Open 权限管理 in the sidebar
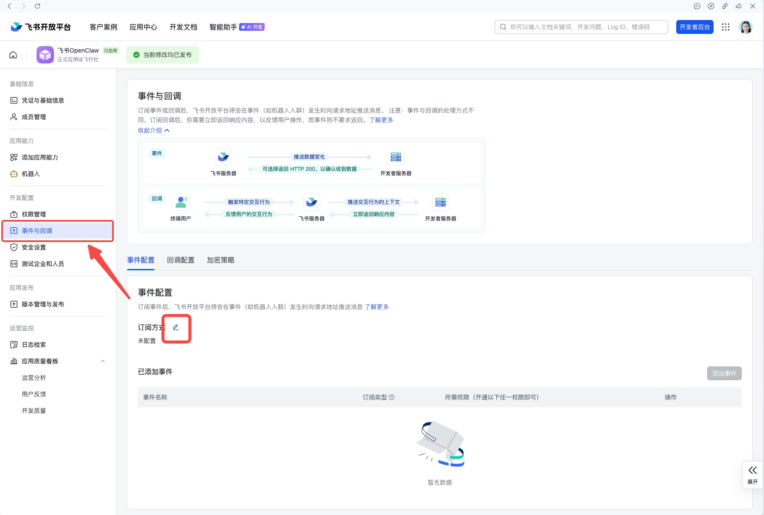 point(34,214)
